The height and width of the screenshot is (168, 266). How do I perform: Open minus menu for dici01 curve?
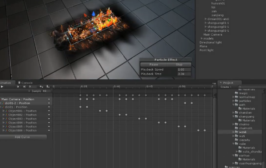pos(49,107)
